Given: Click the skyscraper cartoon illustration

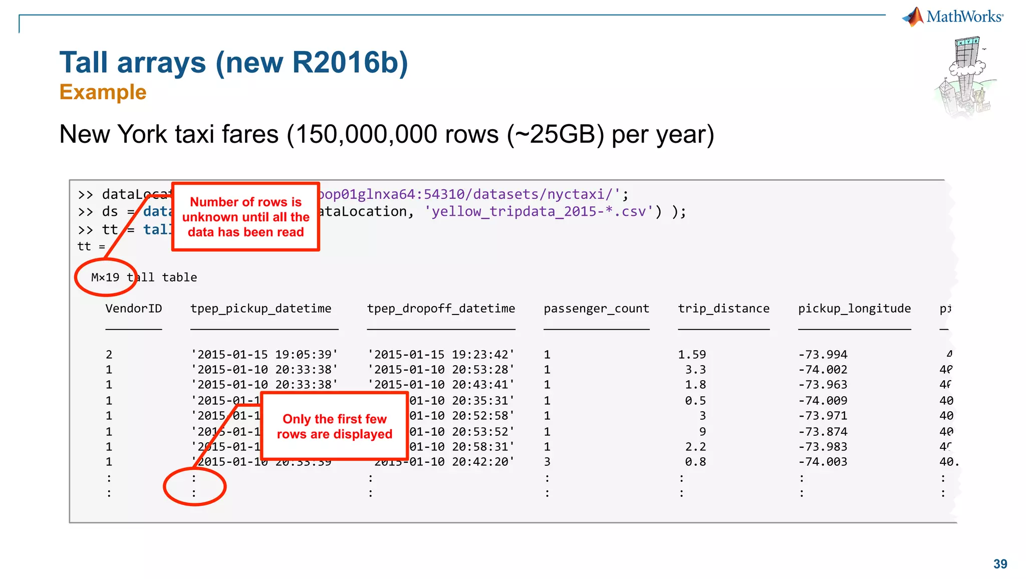Looking at the screenshot, I should coord(965,77).
